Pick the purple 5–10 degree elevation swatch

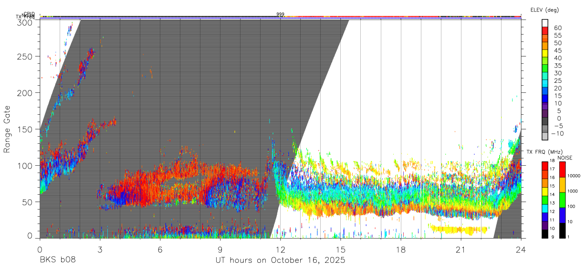[545, 107]
